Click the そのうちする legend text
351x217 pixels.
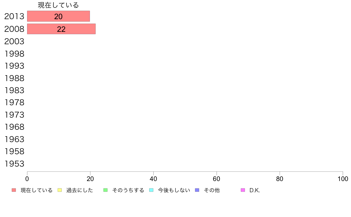[x=128, y=190]
